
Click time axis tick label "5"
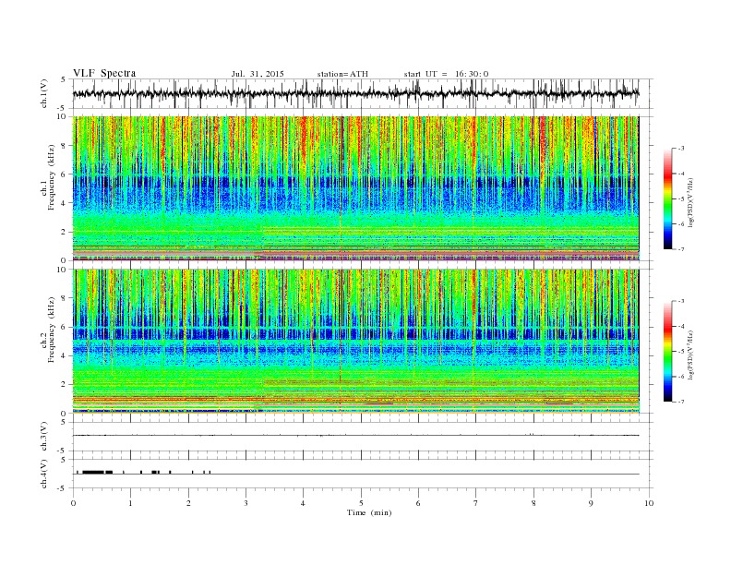361,503
